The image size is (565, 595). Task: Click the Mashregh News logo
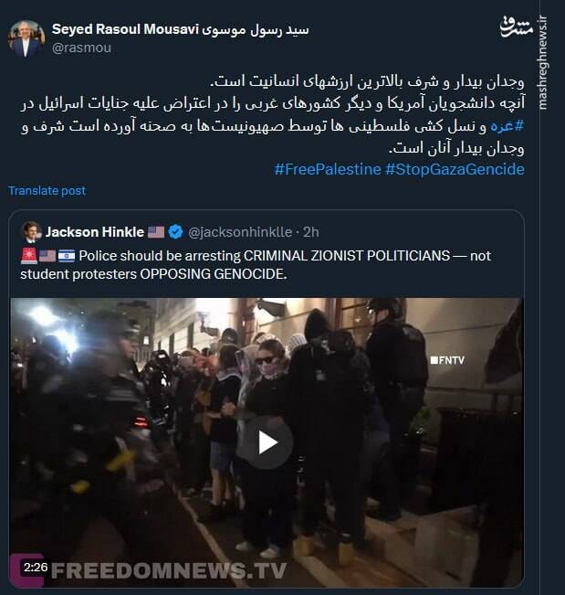coord(516,27)
